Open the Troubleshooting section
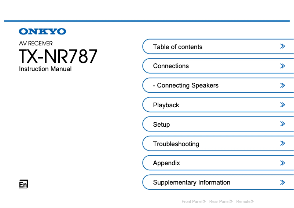This screenshot has width=294, height=208. (x=176, y=144)
